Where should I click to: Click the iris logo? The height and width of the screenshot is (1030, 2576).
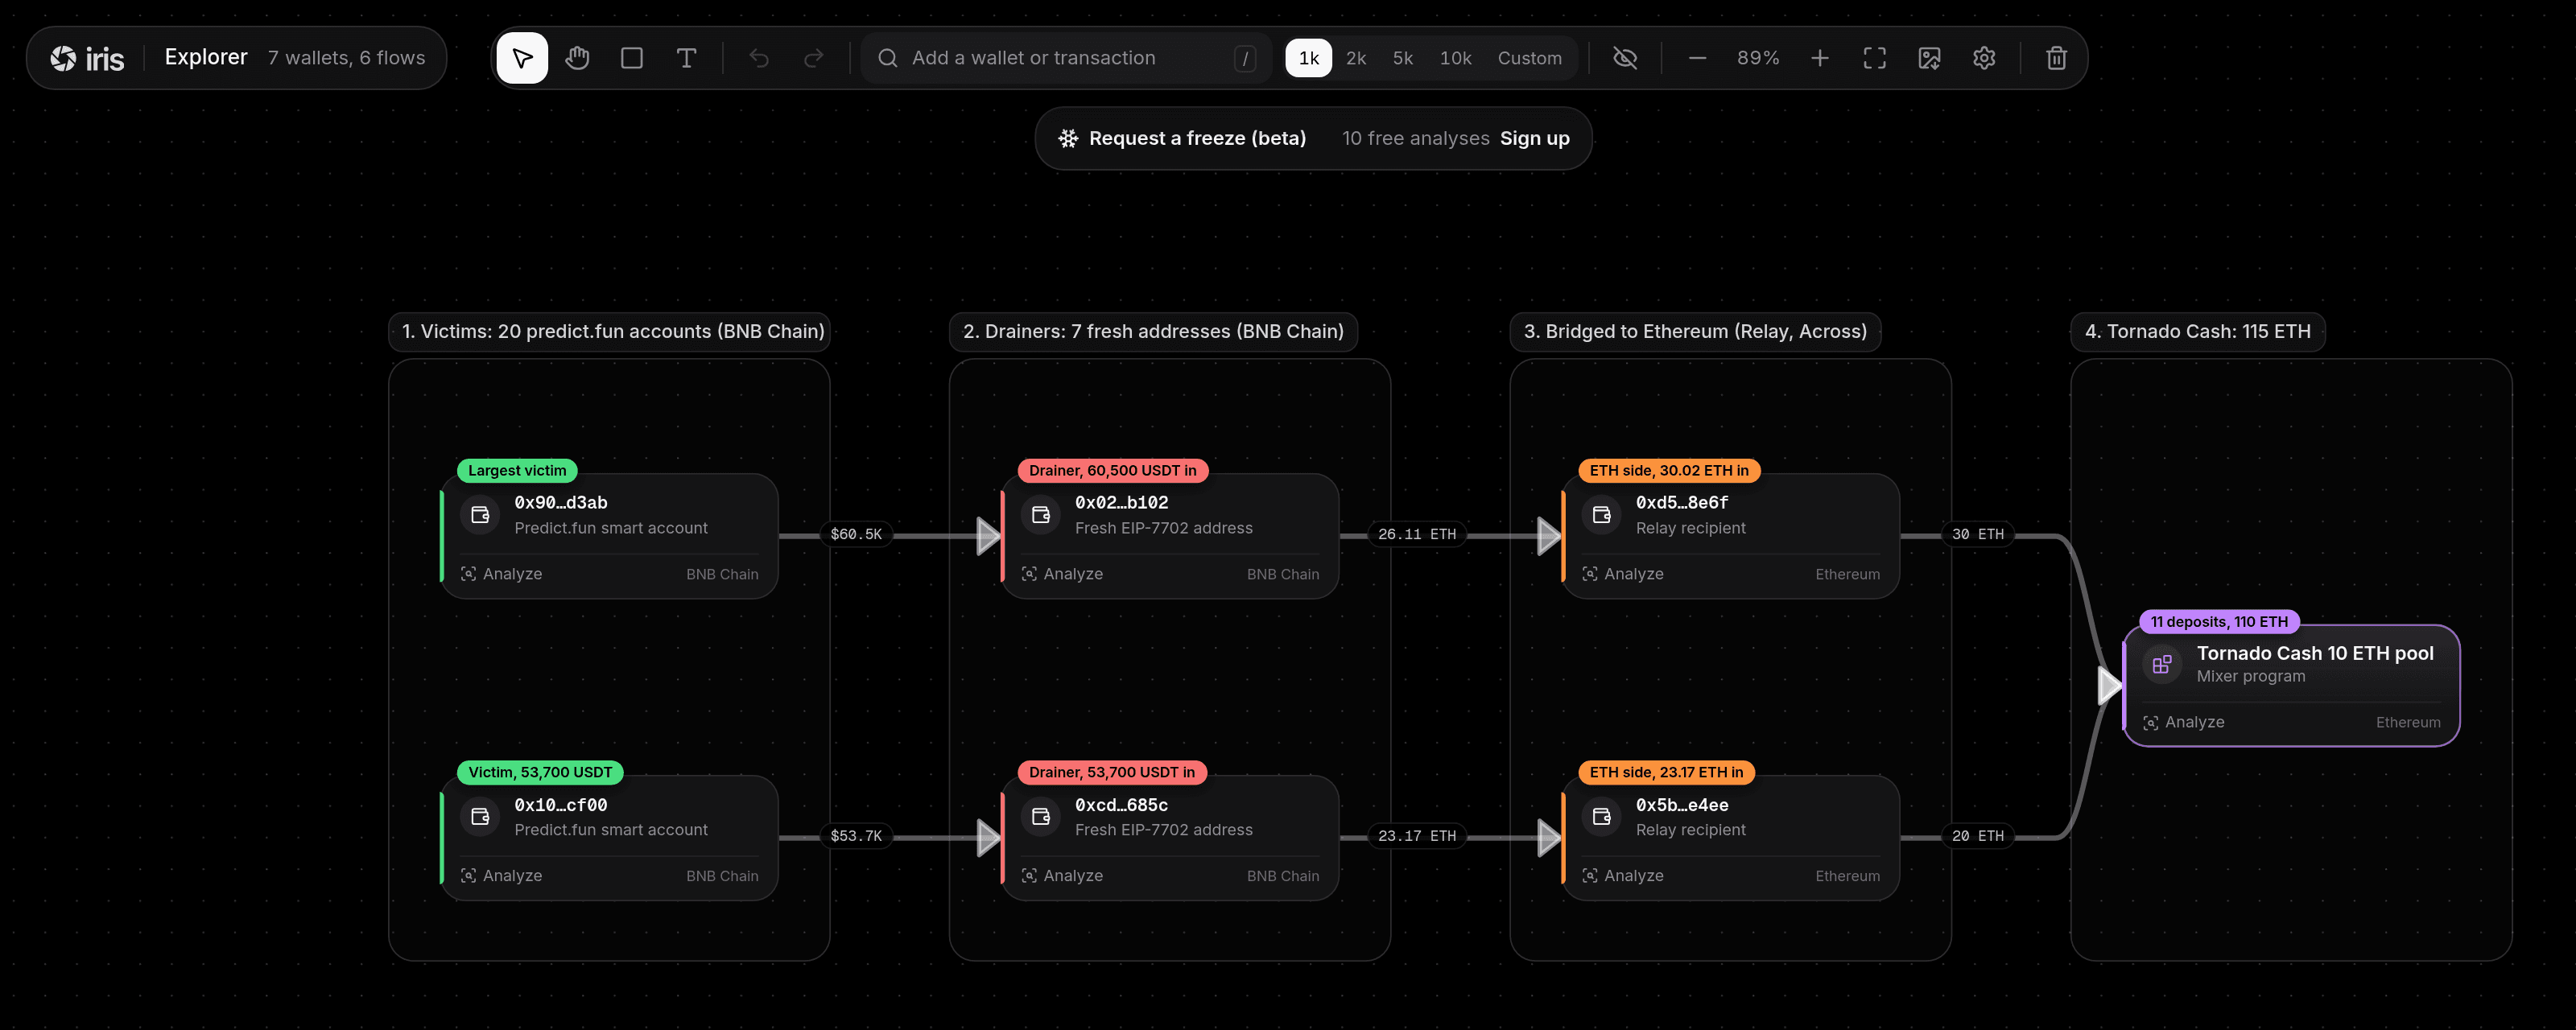tap(87, 59)
